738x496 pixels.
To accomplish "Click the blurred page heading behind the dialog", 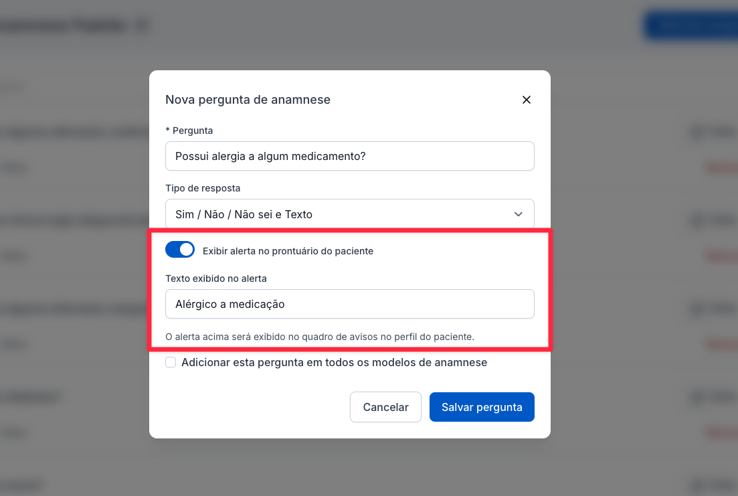I will 74,26.
